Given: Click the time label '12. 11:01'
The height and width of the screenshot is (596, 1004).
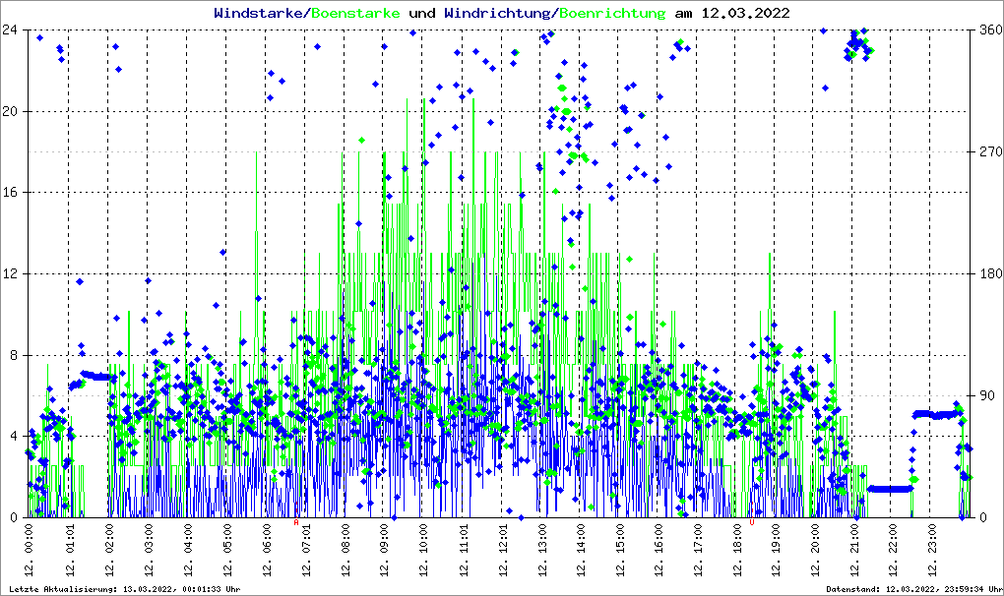Looking at the screenshot, I should point(462,548).
